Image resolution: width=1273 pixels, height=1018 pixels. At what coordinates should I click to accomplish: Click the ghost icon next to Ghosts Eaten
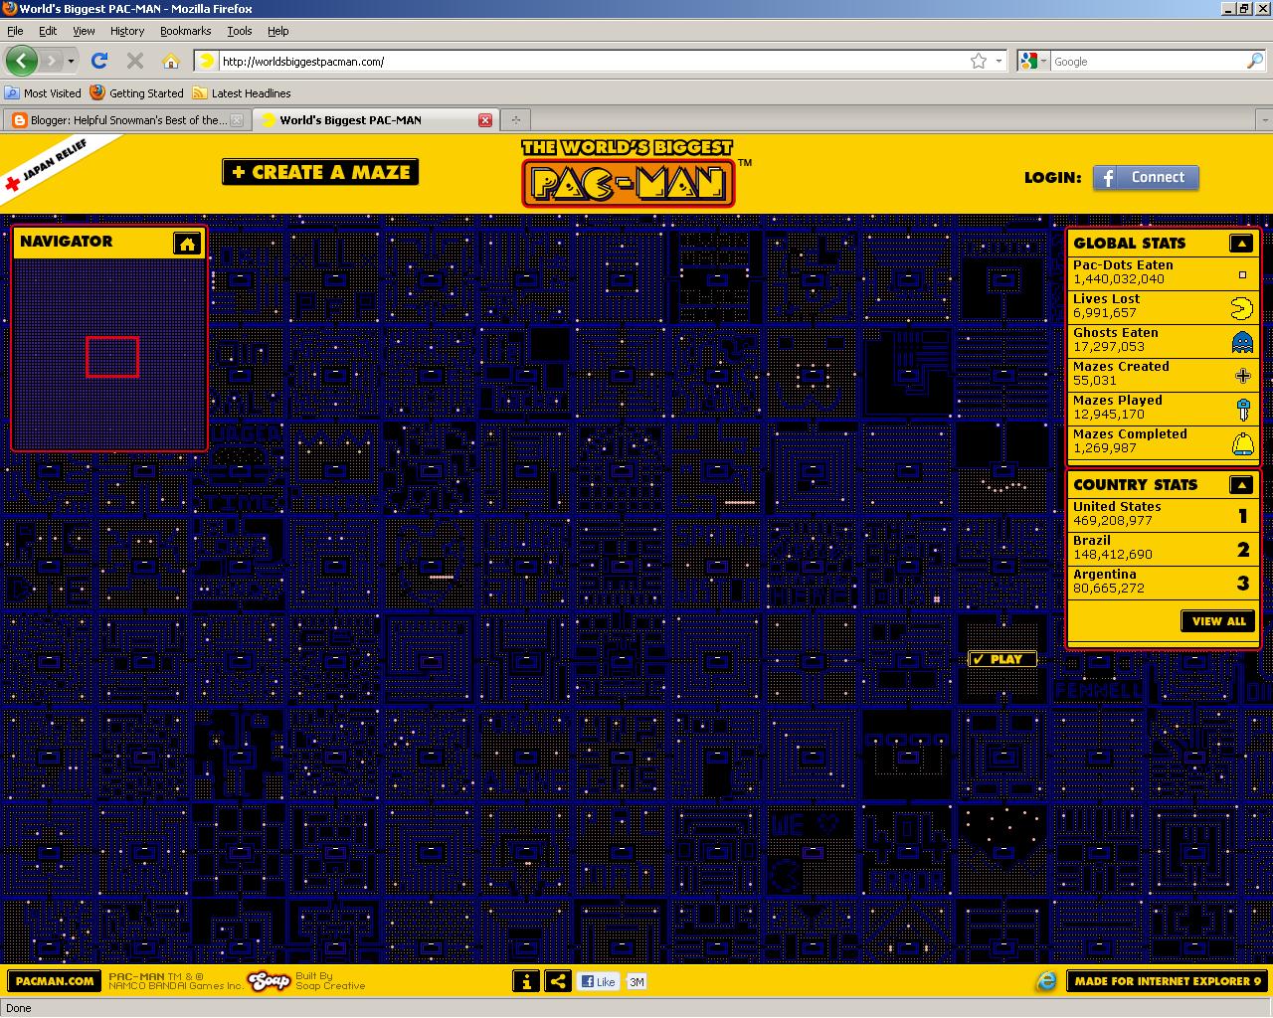point(1242,342)
